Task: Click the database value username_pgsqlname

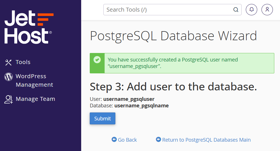Action: pos(142,105)
